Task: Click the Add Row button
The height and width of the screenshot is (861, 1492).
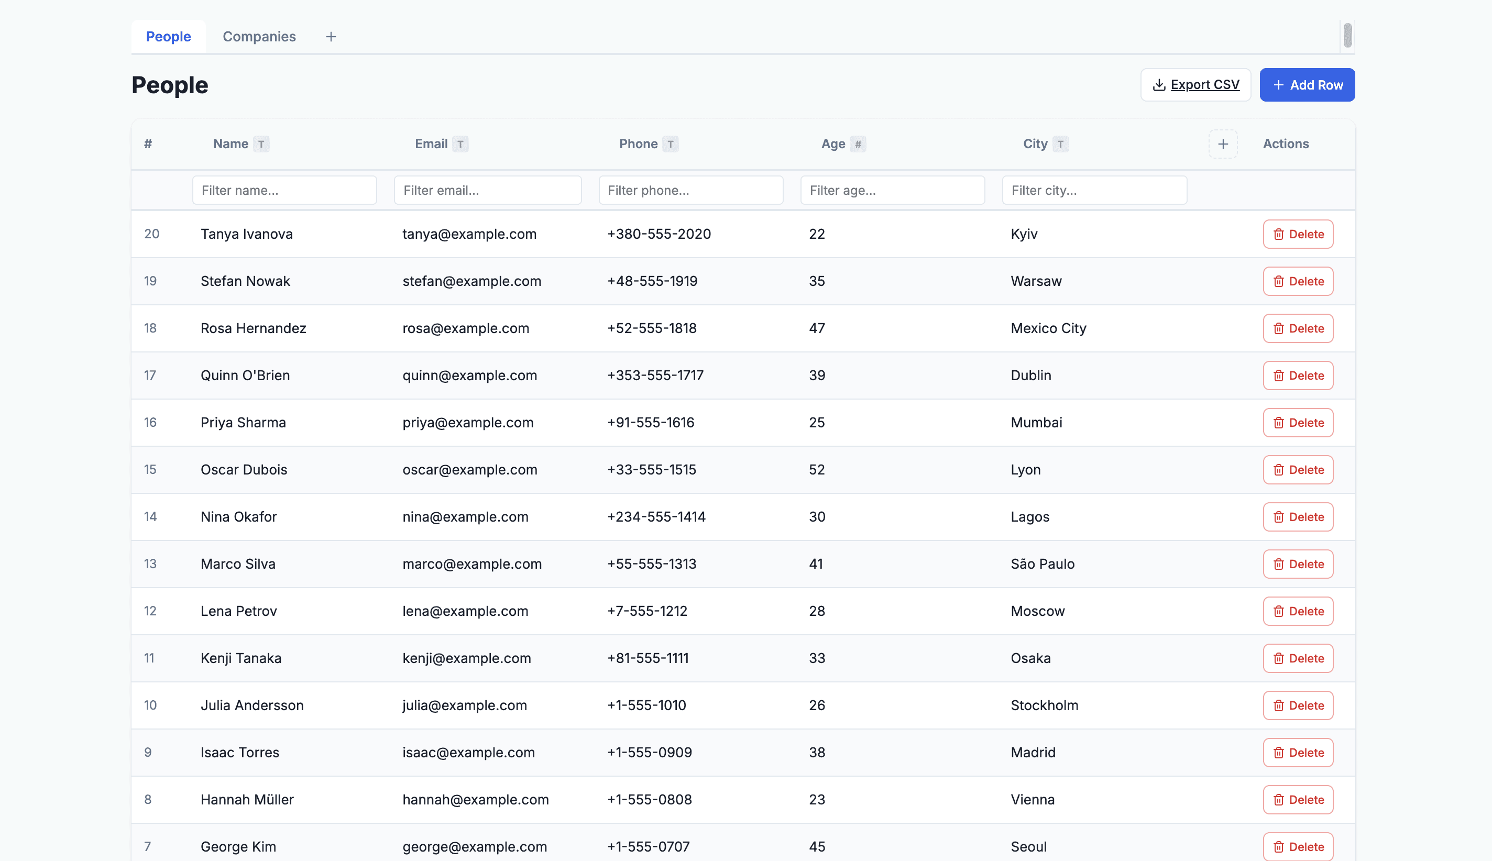Action: (1307, 84)
